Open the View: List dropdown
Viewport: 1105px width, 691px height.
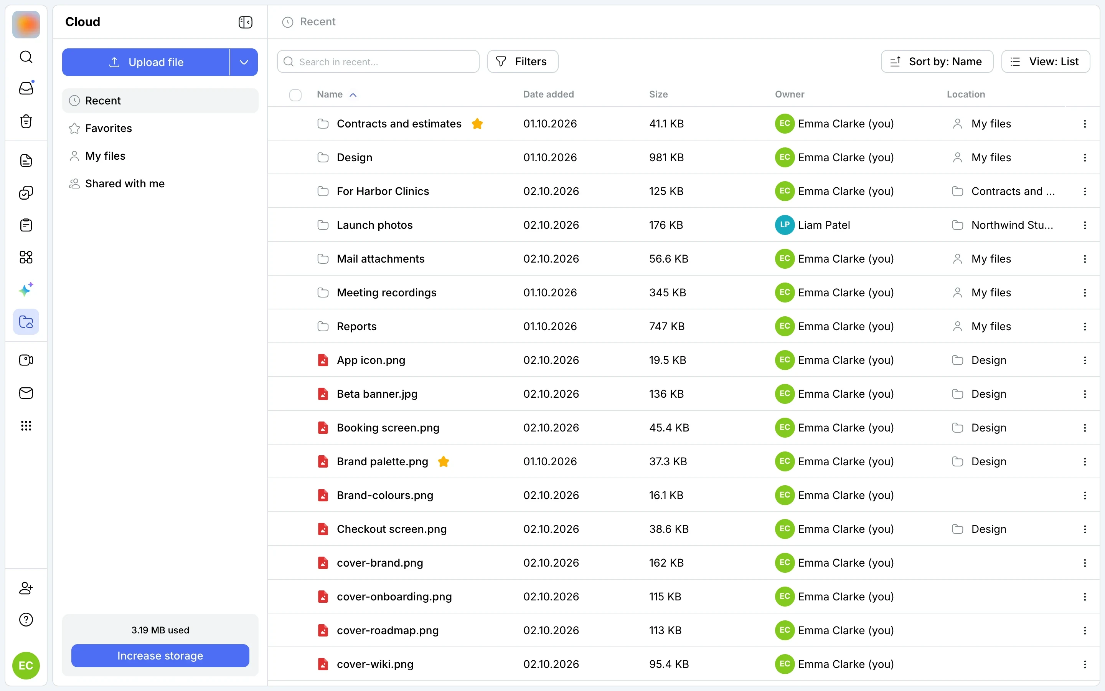click(x=1045, y=62)
